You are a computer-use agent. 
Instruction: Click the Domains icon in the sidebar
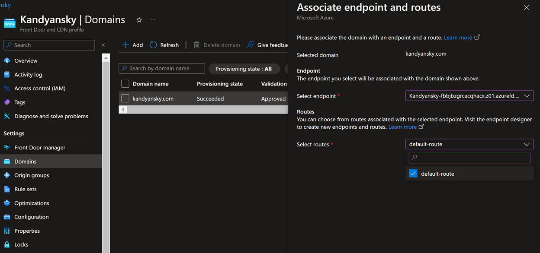click(7, 161)
